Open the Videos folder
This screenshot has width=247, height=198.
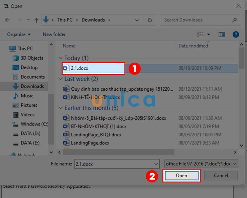pos(24,114)
